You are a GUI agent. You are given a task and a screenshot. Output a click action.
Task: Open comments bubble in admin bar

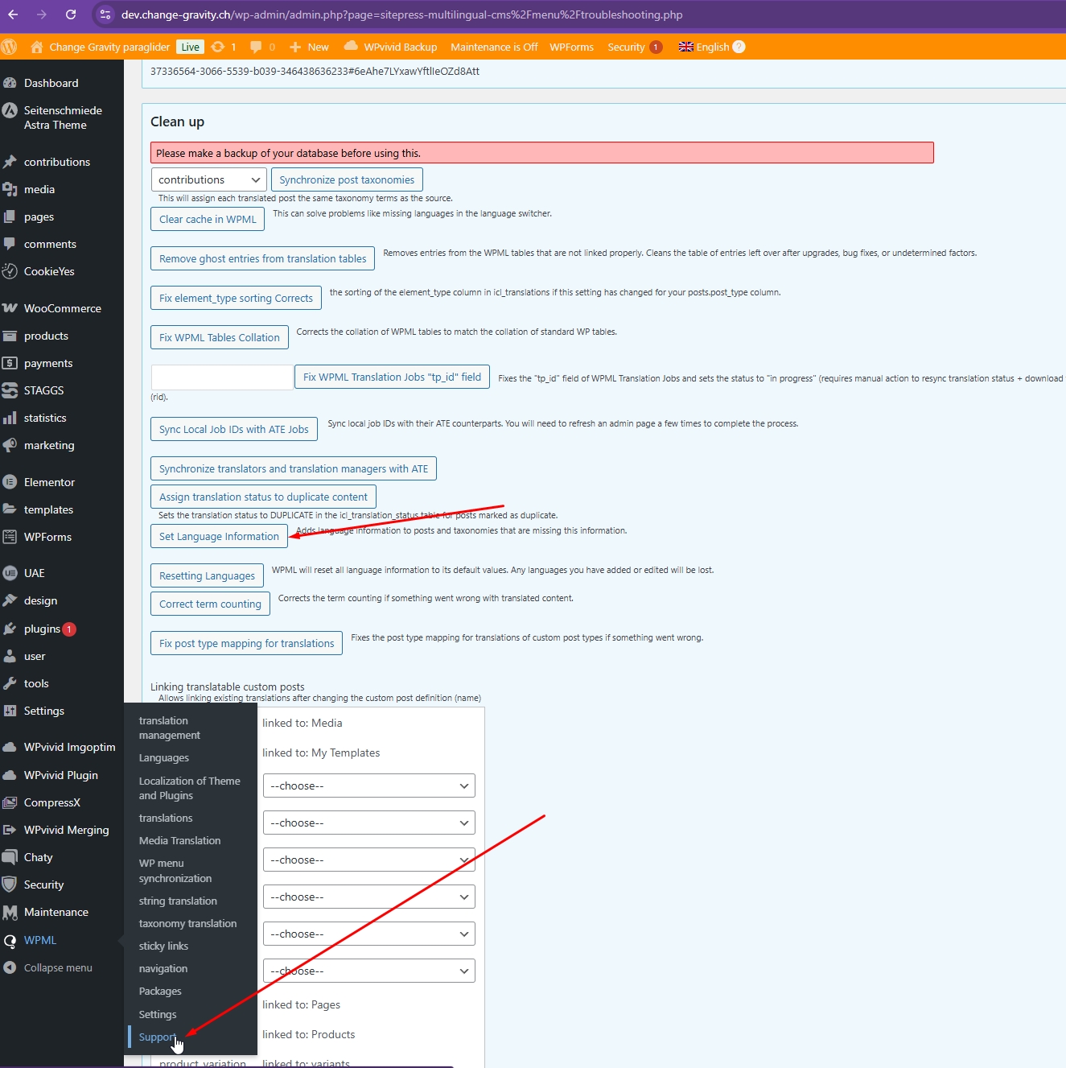262,47
